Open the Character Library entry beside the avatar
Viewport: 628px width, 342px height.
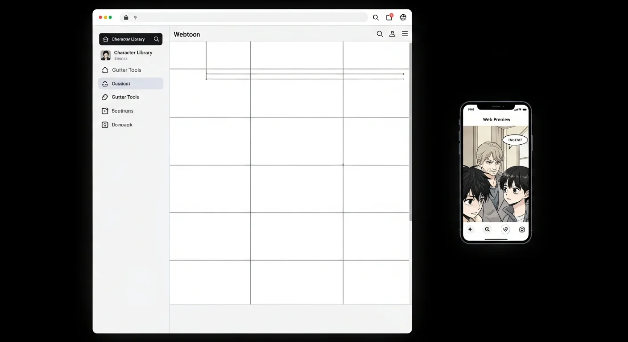[x=133, y=55]
